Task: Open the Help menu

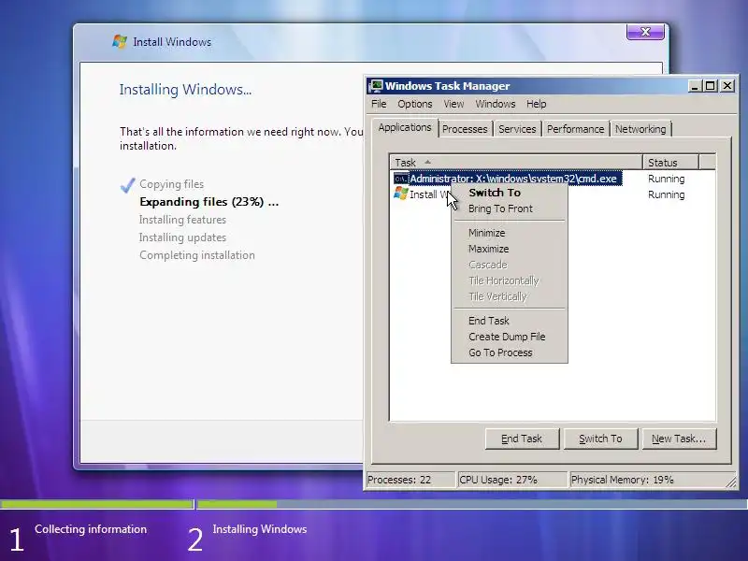Action: (536, 104)
